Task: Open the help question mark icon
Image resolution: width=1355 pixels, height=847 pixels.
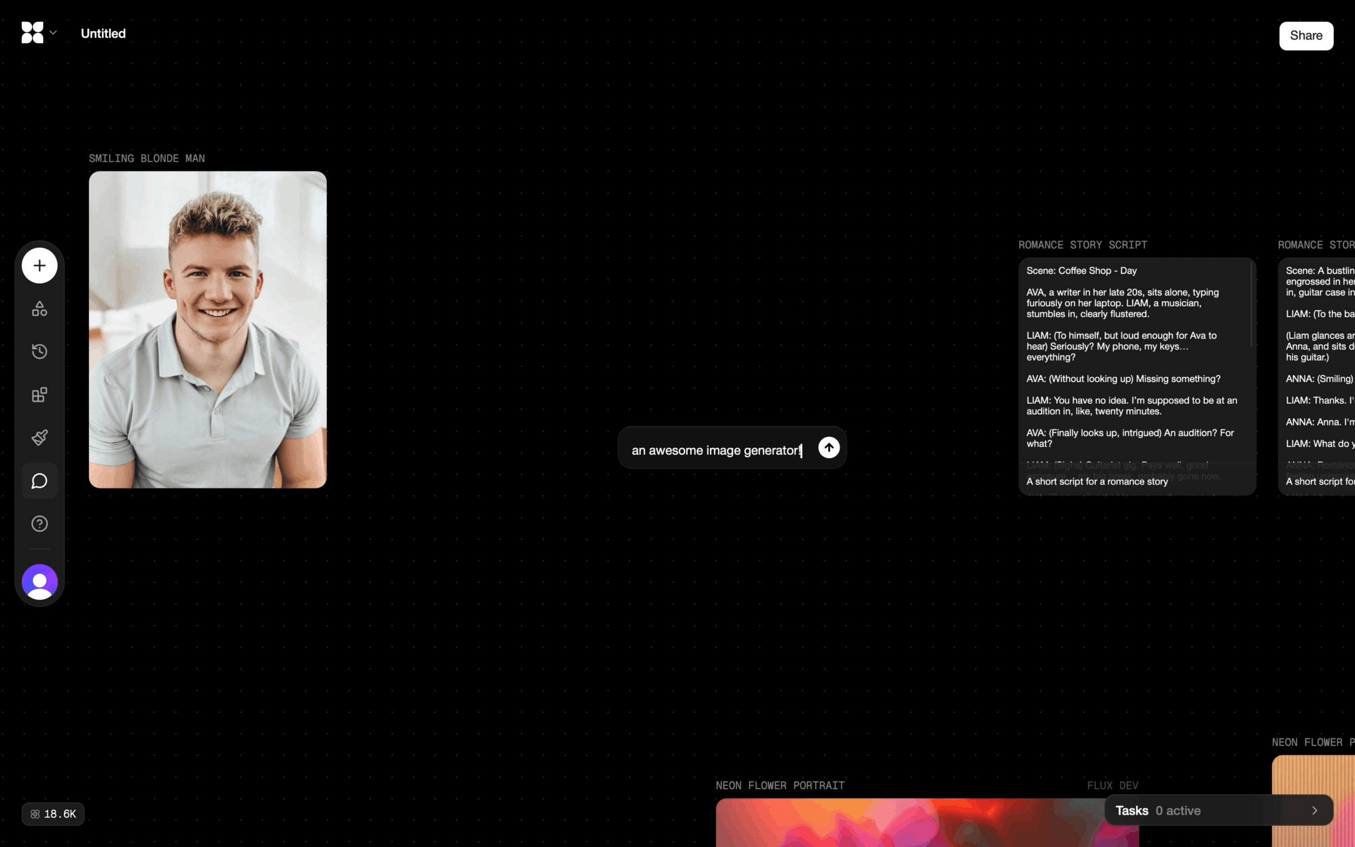Action: pos(39,524)
